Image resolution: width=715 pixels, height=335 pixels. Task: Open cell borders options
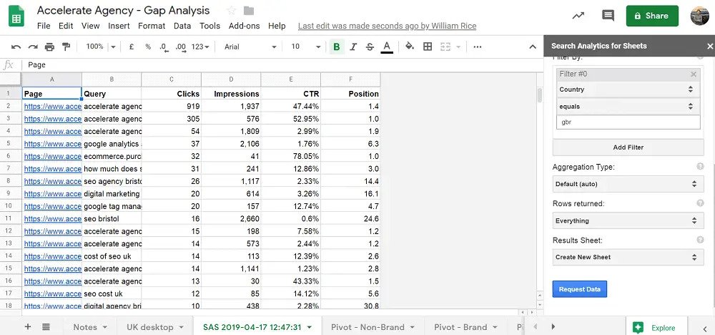point(428,47)
